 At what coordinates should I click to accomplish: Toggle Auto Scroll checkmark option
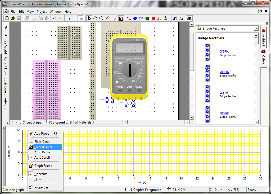(x=45, y=158)
